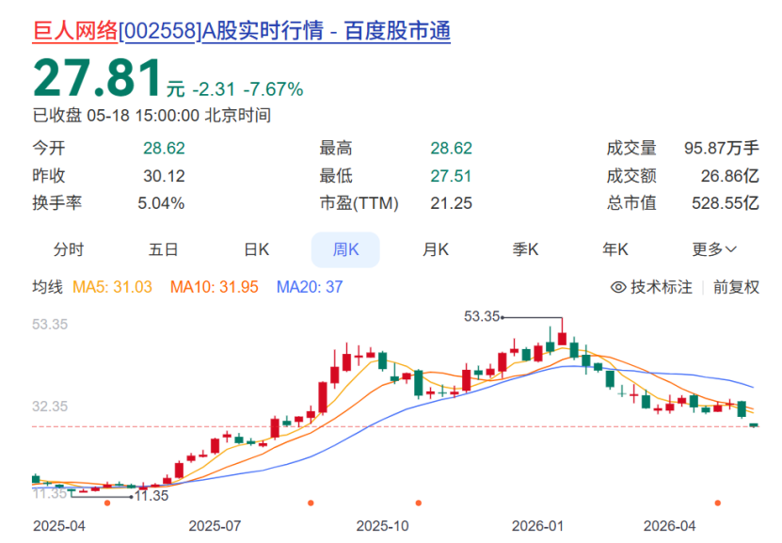Click the 53.35 high price annotation
The image size is (782, 543).
click(482, 316)
